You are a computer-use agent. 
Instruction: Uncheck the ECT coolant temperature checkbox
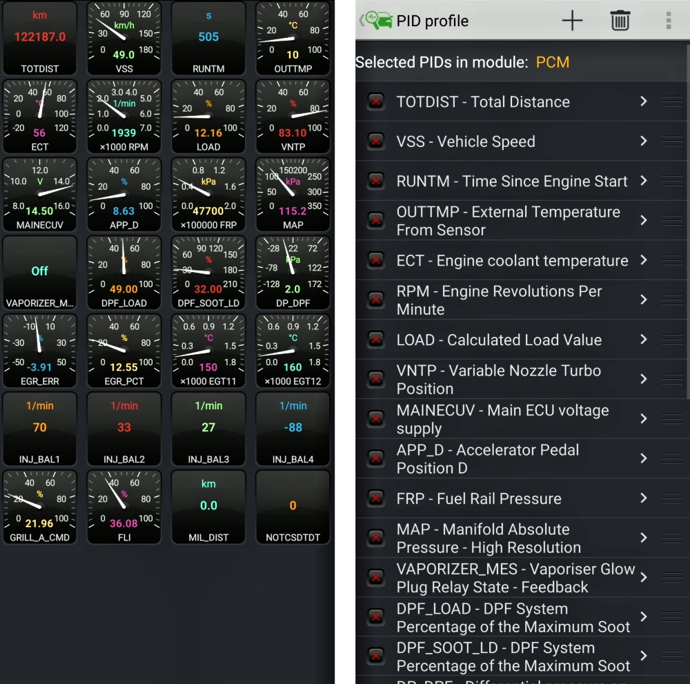point(376,261)
